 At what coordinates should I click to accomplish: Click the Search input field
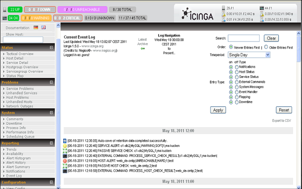click(x=243, y=38)
